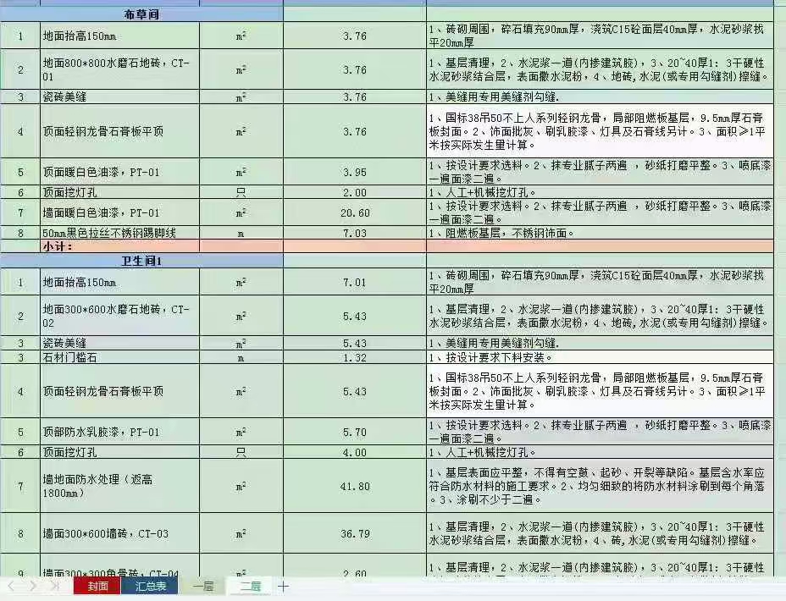Select the 地面800*800水磨石地砖 item cell
Image resolution: width=786 pixels, height=601 pixels.
[x=119, y=69]
